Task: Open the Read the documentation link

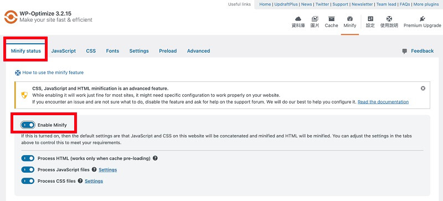Action: pyautogui.click(x=383, y=102)
